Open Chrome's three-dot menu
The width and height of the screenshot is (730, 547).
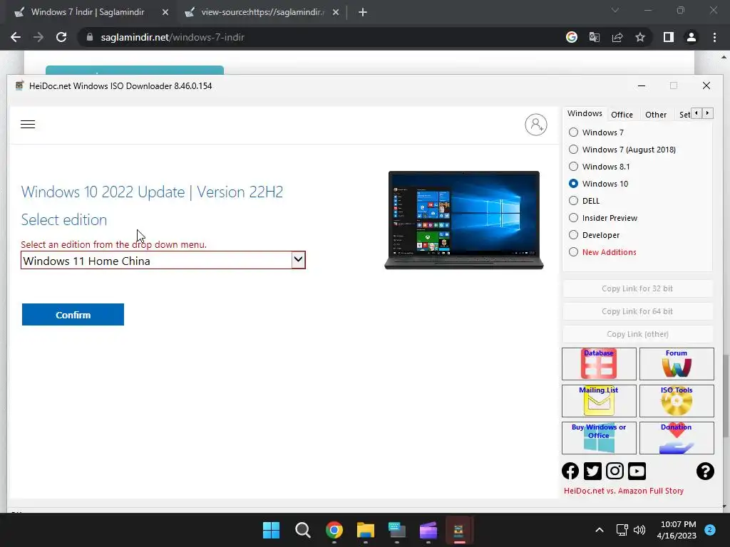pyautogui.click(x=714, y=37)
